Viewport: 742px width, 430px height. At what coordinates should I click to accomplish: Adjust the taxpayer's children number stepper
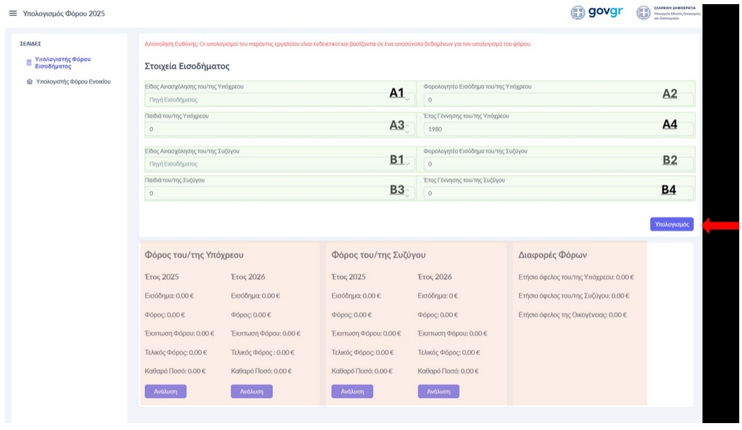pyautogui.click(x=408, y=128)
